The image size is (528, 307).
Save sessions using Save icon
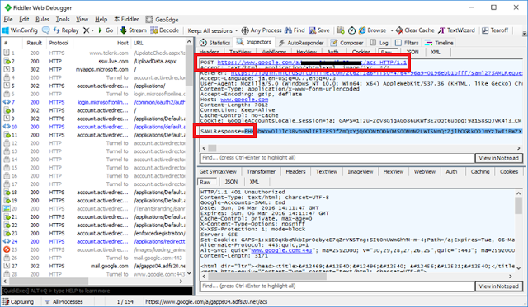[x=319, y=30]
